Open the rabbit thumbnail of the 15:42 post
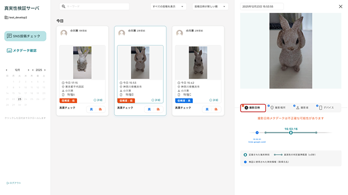The width and height of the screenshot is (348, 195). point(198,63)
